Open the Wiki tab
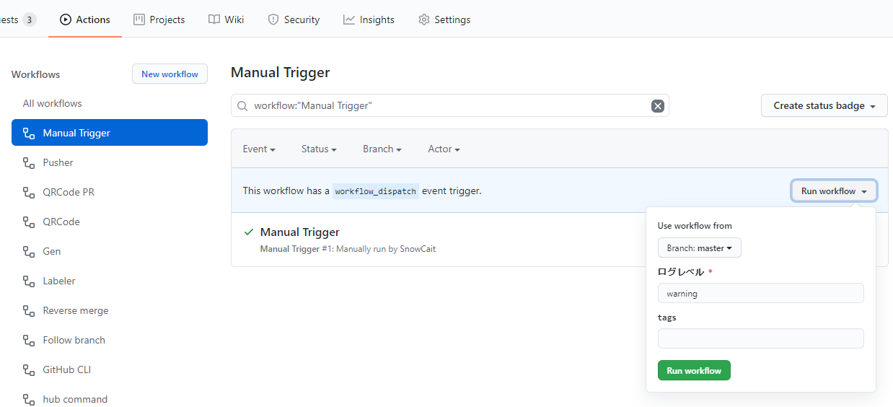Viewport: 893px width, 407px height. pos(226,19)
